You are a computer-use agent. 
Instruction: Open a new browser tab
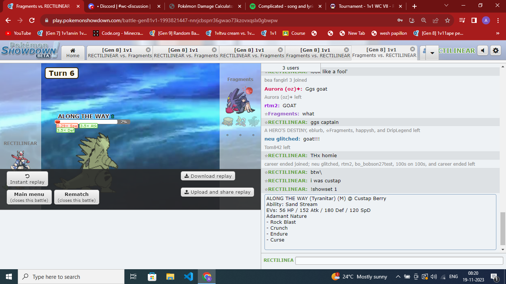tap(415, 6)
